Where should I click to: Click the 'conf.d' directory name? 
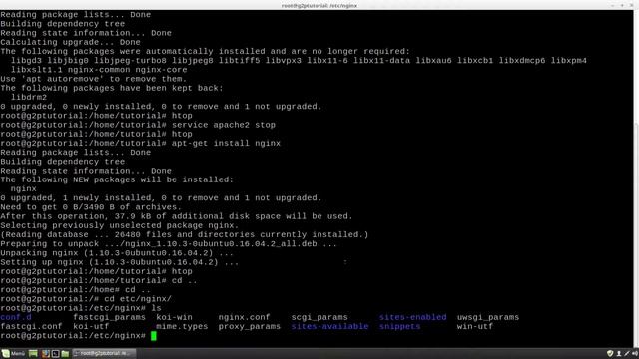point(16,317)
